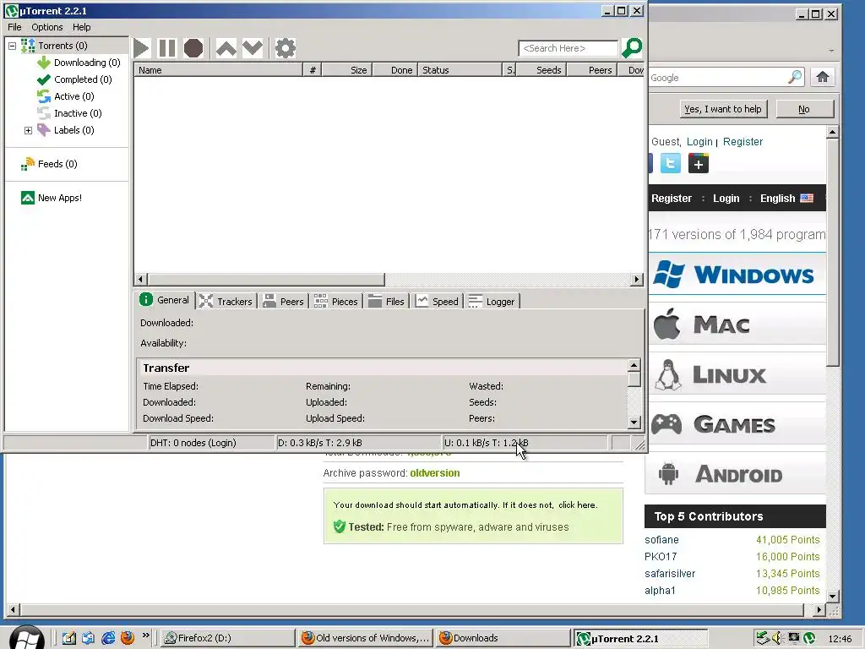865x649 pixels.
Task: Expand the Labels (0) tree node
Action: (x=28, y=130)
